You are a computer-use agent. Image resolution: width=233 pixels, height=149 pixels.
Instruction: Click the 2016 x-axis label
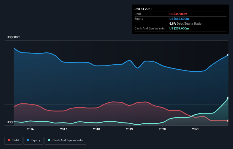pyautogui.click(x=30, y=129)
